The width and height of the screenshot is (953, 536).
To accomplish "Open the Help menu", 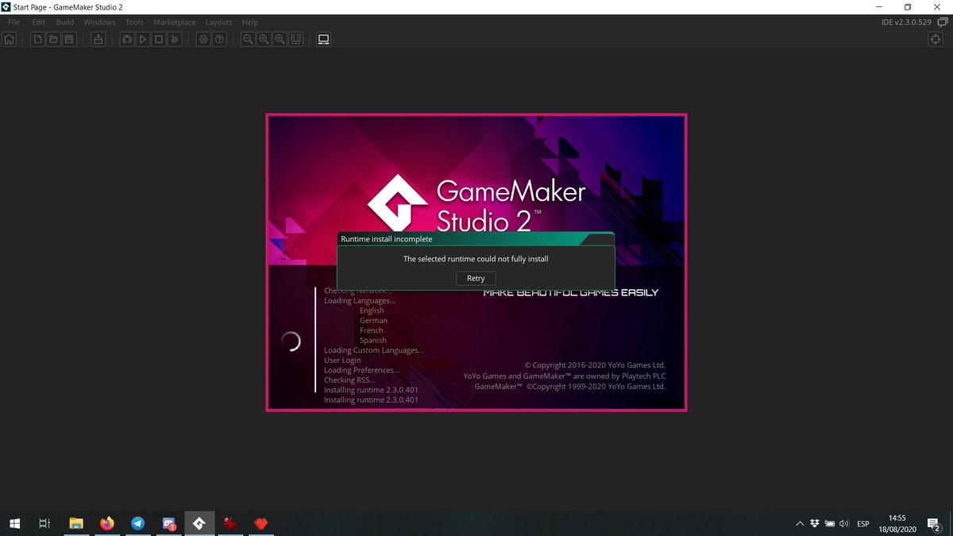I will (x=250, y=22).
